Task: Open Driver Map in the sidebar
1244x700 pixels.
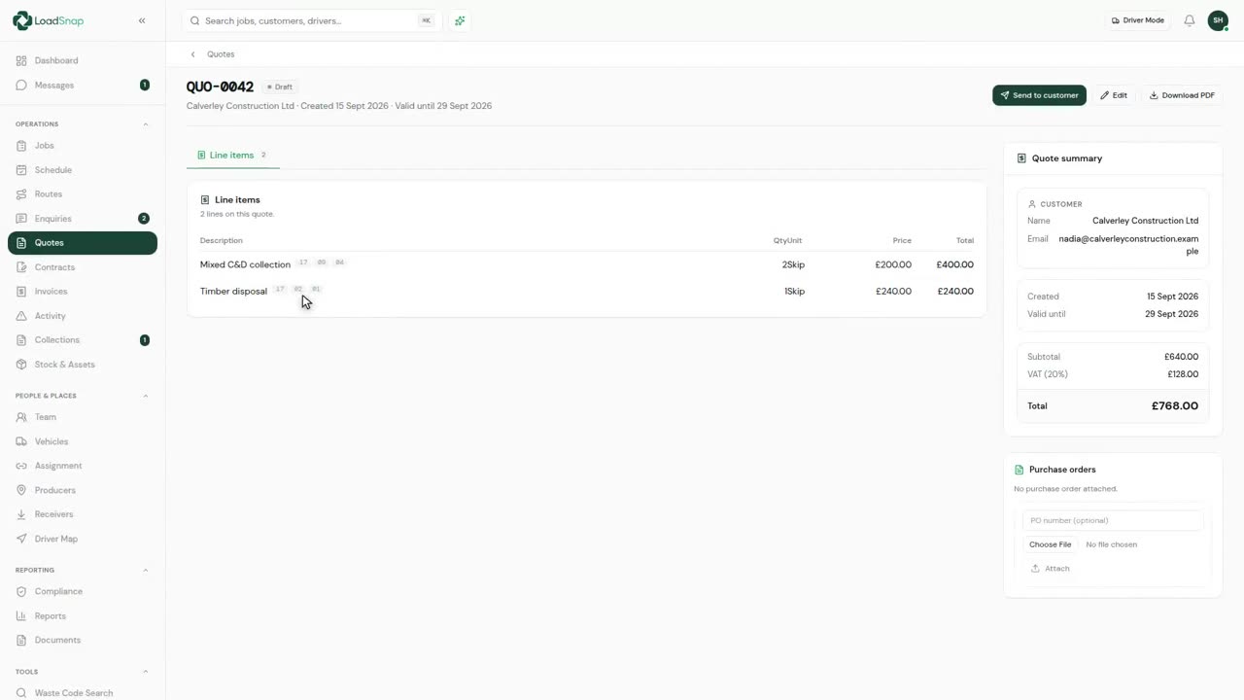Action: (x=83, y=539)
